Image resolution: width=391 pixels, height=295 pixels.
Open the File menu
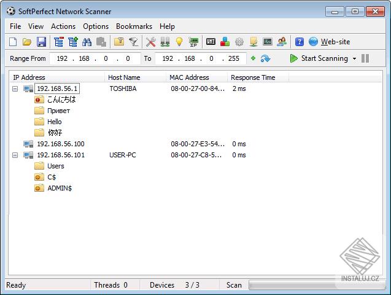coord(15,26)
